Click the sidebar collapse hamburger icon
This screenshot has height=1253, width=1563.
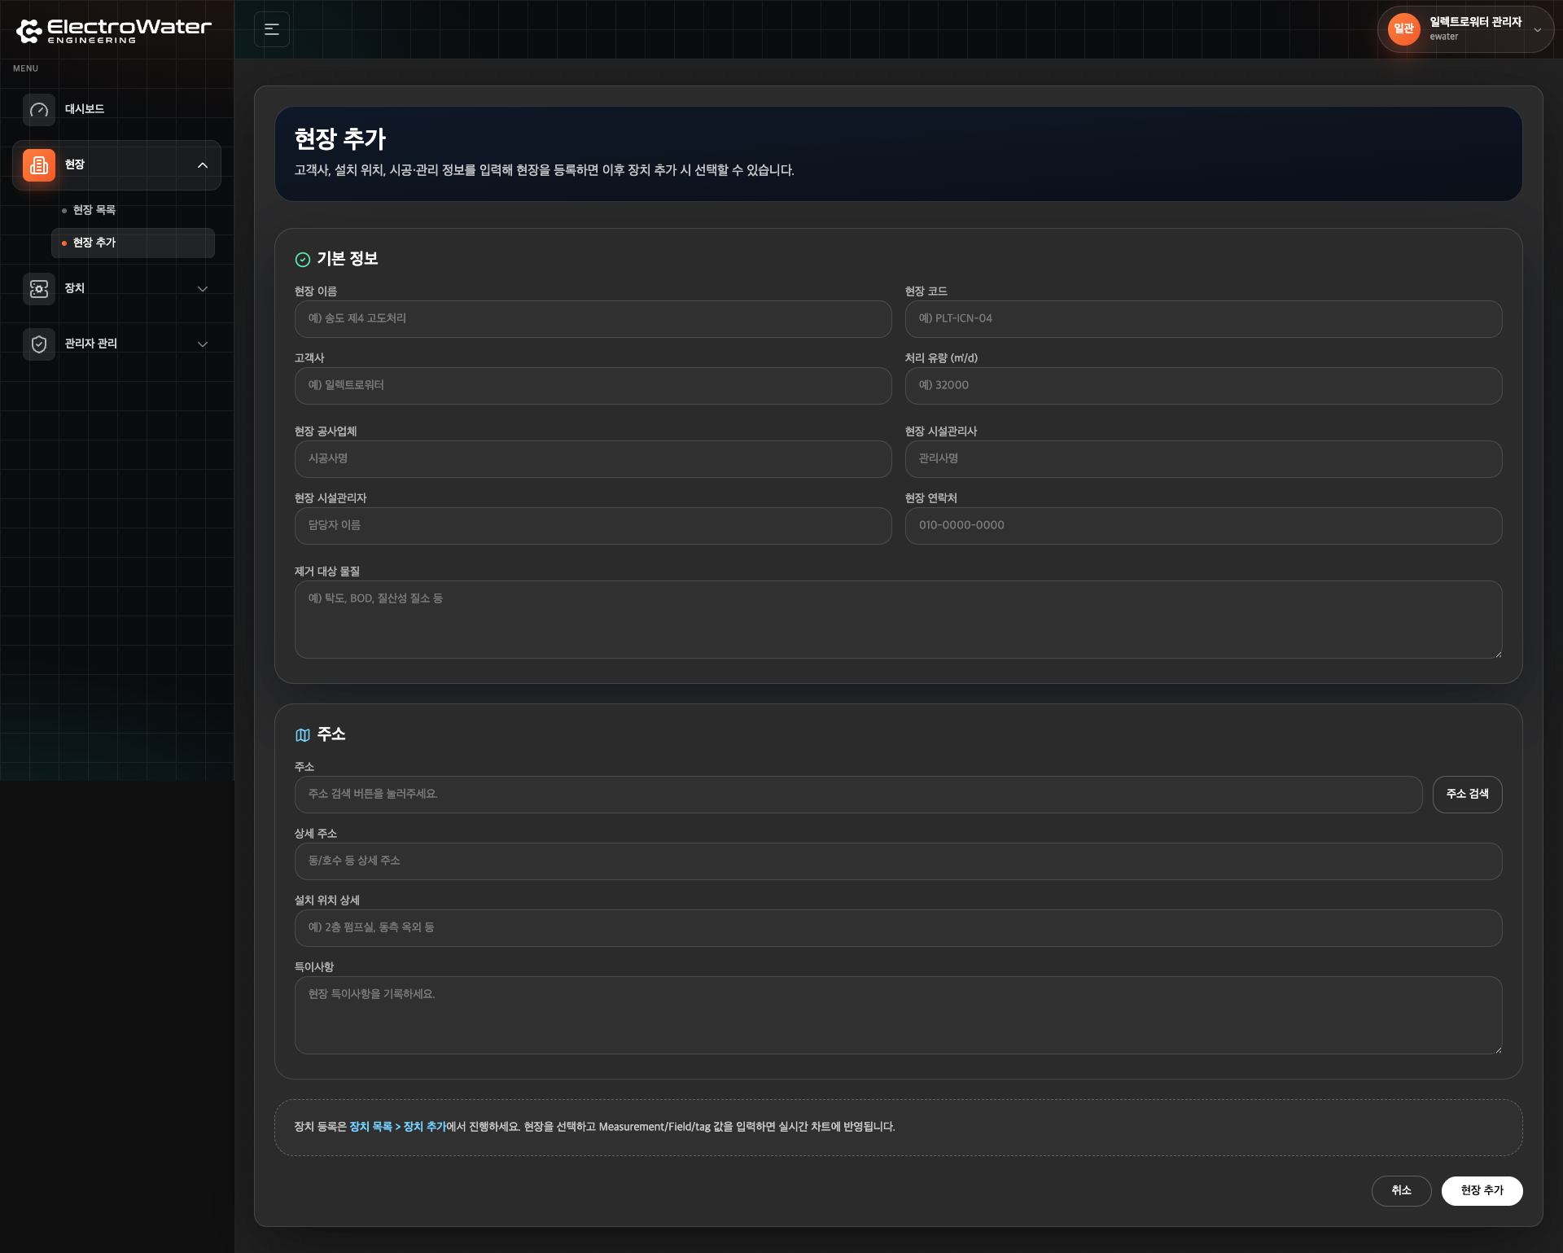(272, 29)
